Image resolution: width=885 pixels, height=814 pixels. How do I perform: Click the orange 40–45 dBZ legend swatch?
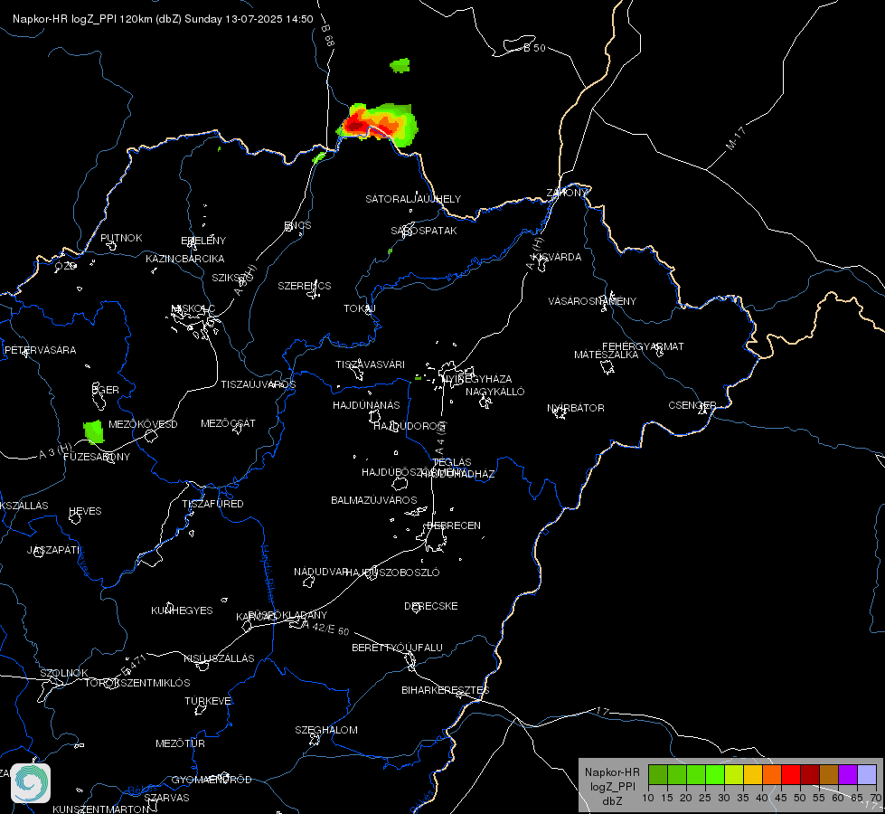[x=772, y=774]
